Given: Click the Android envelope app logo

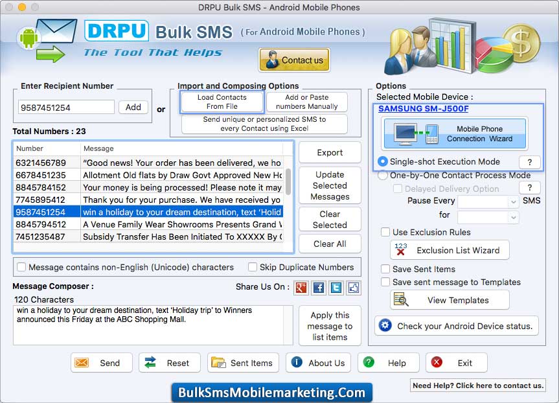Looking at the screenshot, I should point(47,40).
